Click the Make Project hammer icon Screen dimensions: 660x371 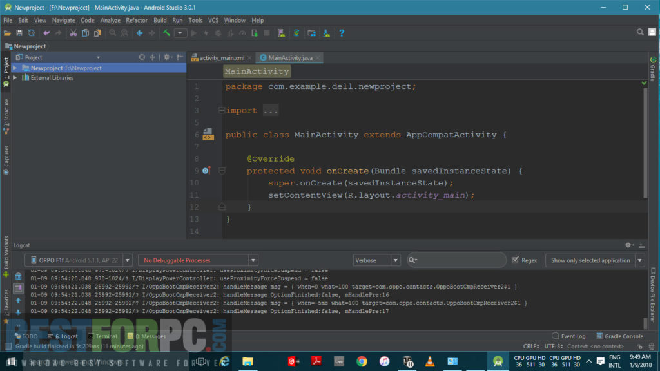167,33
